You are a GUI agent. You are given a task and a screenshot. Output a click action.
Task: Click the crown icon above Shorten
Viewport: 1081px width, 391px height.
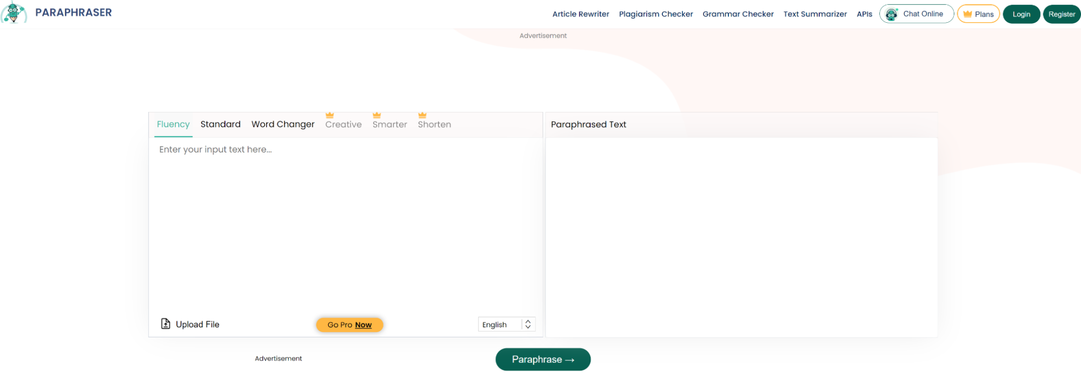(422, 115)
